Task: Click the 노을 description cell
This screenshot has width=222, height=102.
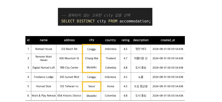Action: click(x=141, y=77)
